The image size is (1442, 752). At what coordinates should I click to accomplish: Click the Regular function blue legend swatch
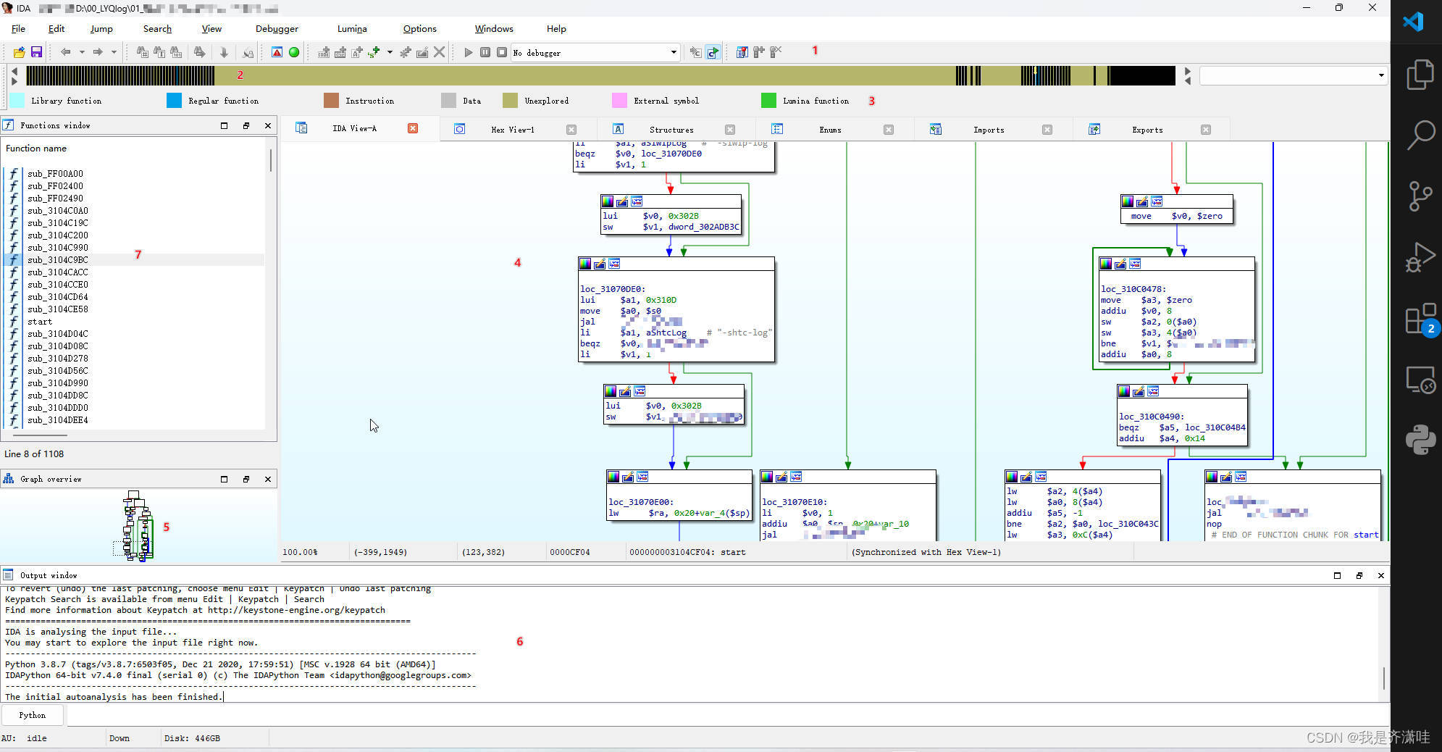(x=174, y=101)
